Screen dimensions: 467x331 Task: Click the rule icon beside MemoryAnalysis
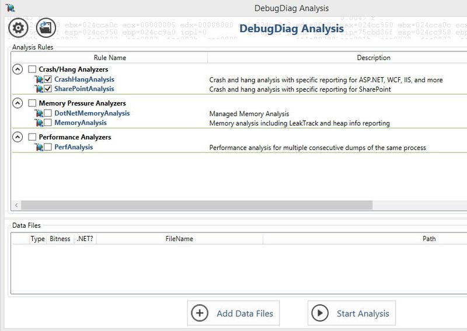click(39, 123)
